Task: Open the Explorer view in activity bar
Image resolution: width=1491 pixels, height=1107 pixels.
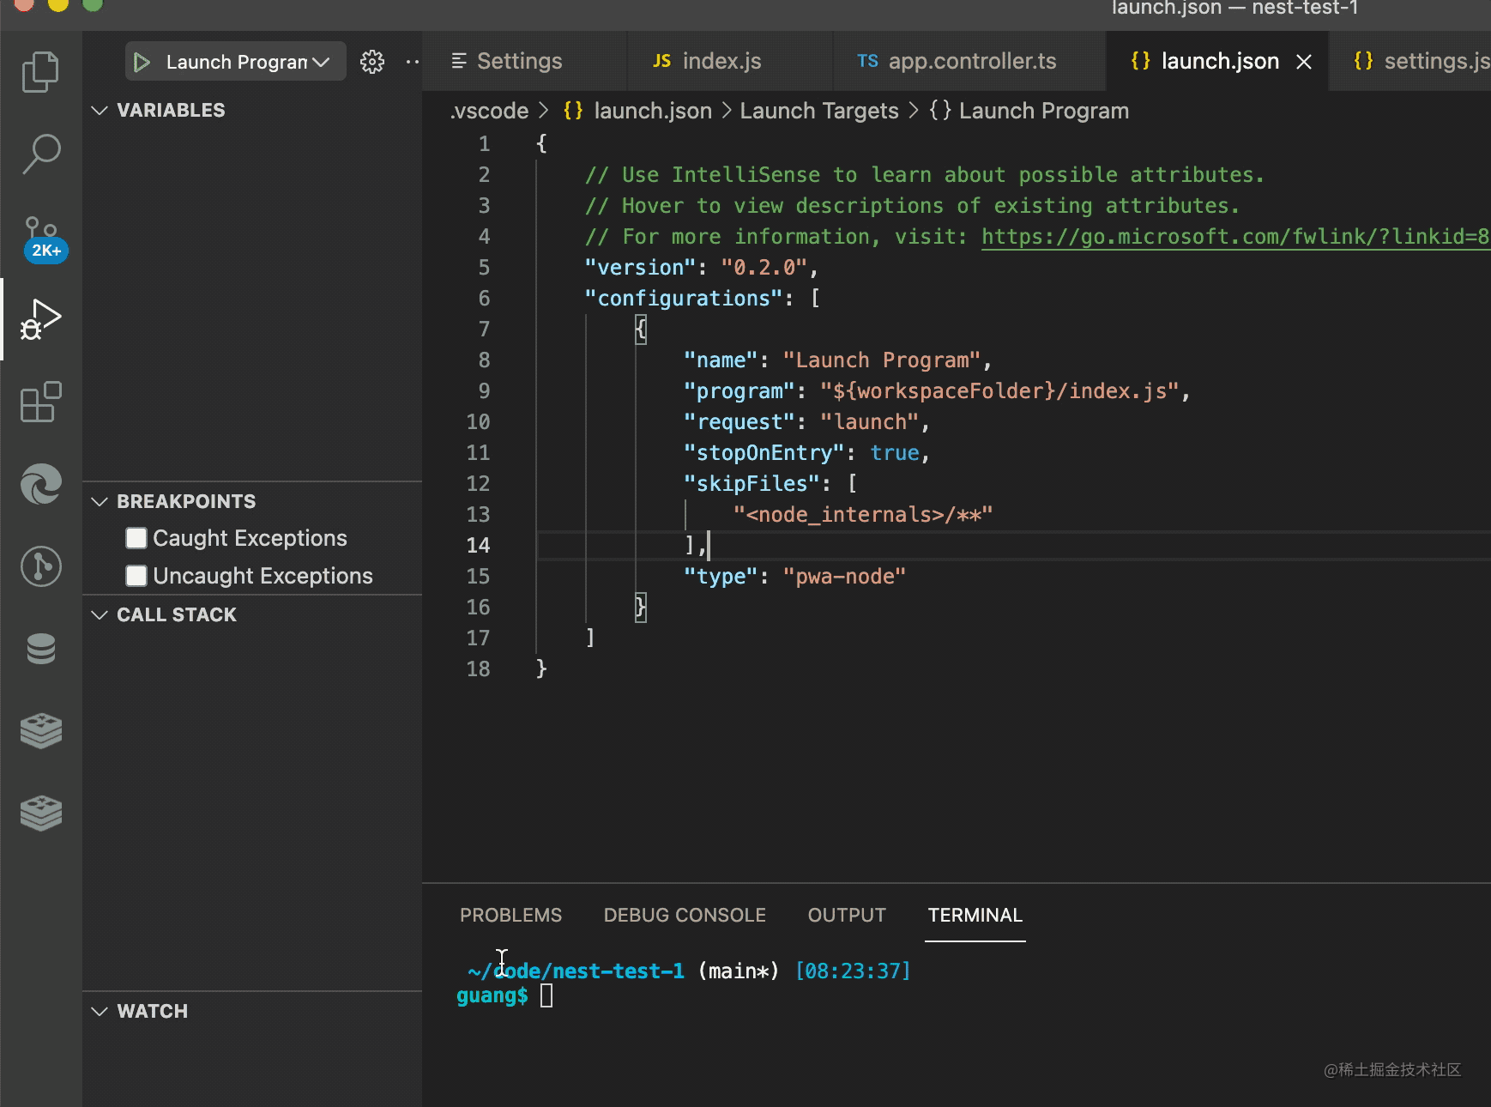Action: (x=40, y=72)
